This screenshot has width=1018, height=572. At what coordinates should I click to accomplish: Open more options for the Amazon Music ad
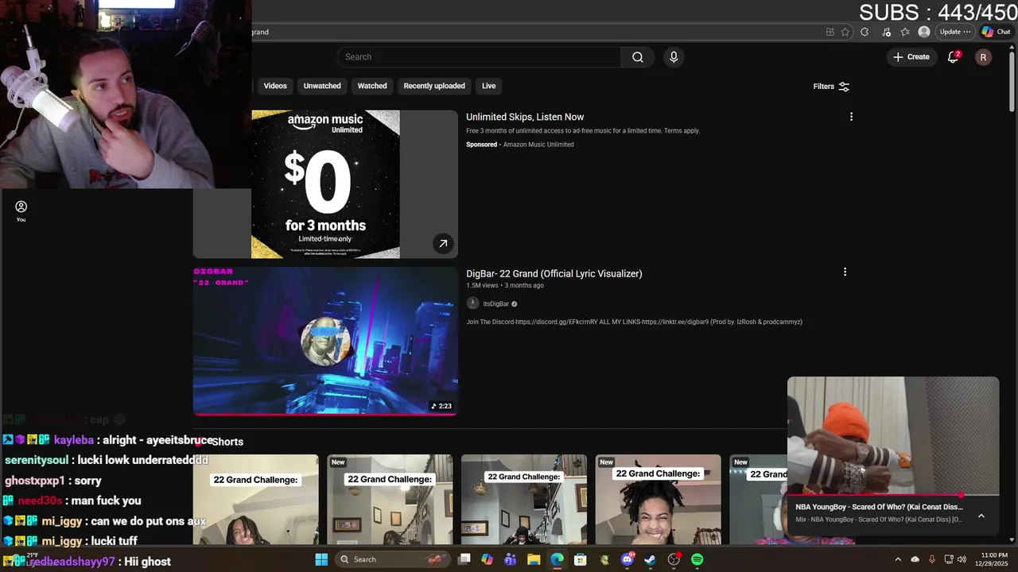(851, 117)
